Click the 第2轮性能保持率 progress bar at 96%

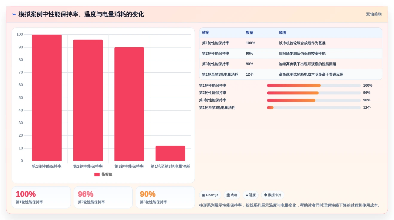coord(314,93)
